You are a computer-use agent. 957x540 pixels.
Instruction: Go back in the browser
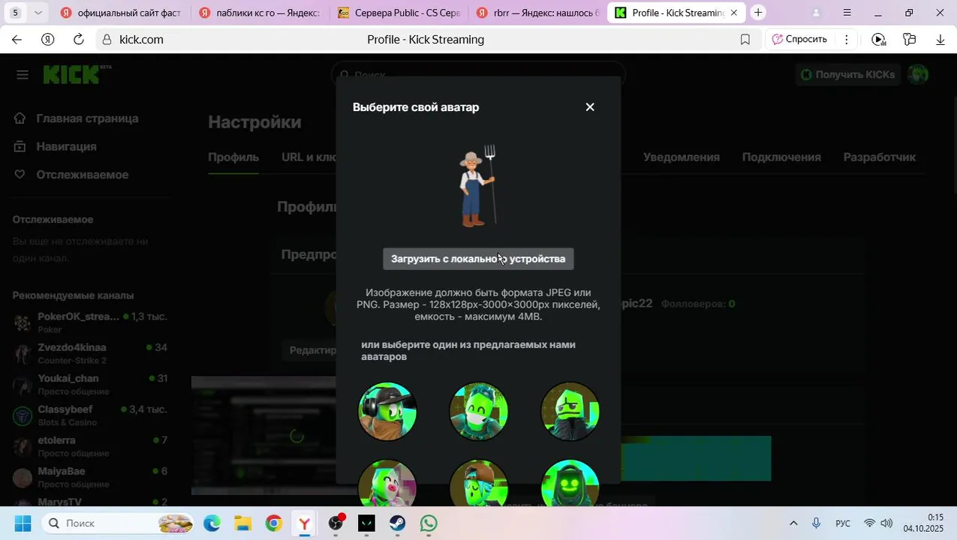pos(17,40)
